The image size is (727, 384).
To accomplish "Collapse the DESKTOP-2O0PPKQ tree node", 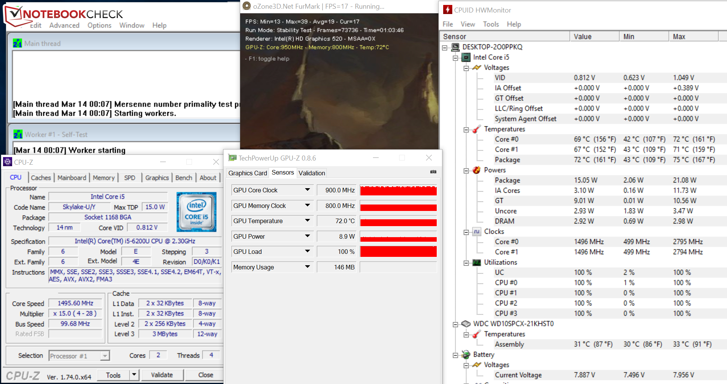I will click(445, 47).
